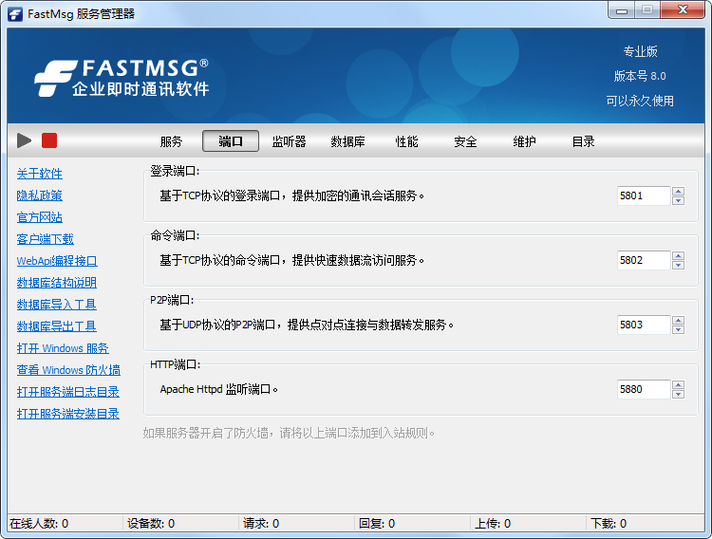Visit the 官方网站 link
Viewport: 712px width, 539px height.
(40, 217)
